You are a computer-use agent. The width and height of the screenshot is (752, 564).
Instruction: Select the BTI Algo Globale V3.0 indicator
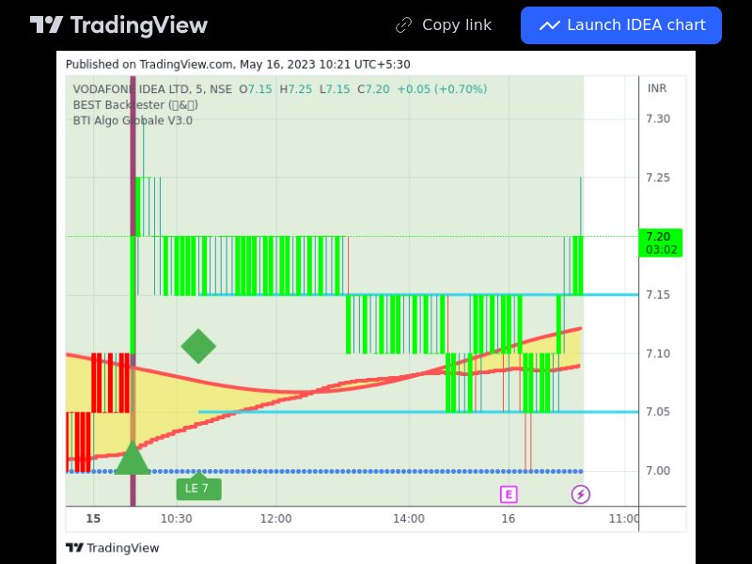point(133,120)
